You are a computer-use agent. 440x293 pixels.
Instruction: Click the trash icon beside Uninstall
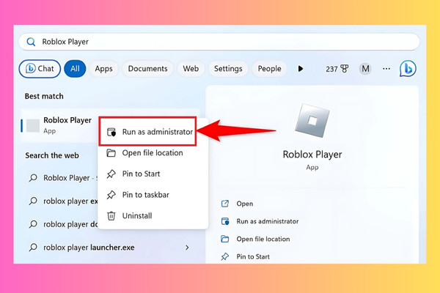tap(111, 216)
